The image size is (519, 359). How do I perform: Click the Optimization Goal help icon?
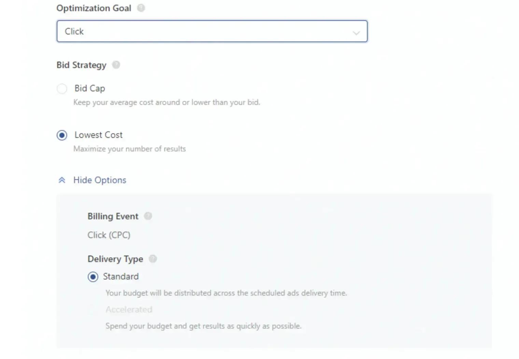point(141,8)
